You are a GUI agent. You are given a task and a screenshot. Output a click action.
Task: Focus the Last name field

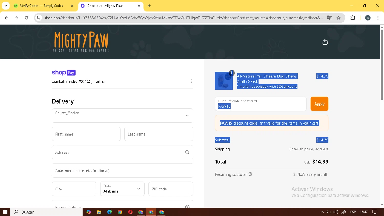click(159, 134)
